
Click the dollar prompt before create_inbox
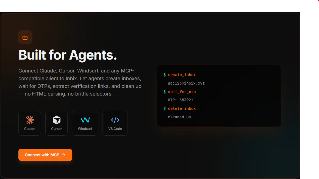pyautogui.click(x=165, y=75)
